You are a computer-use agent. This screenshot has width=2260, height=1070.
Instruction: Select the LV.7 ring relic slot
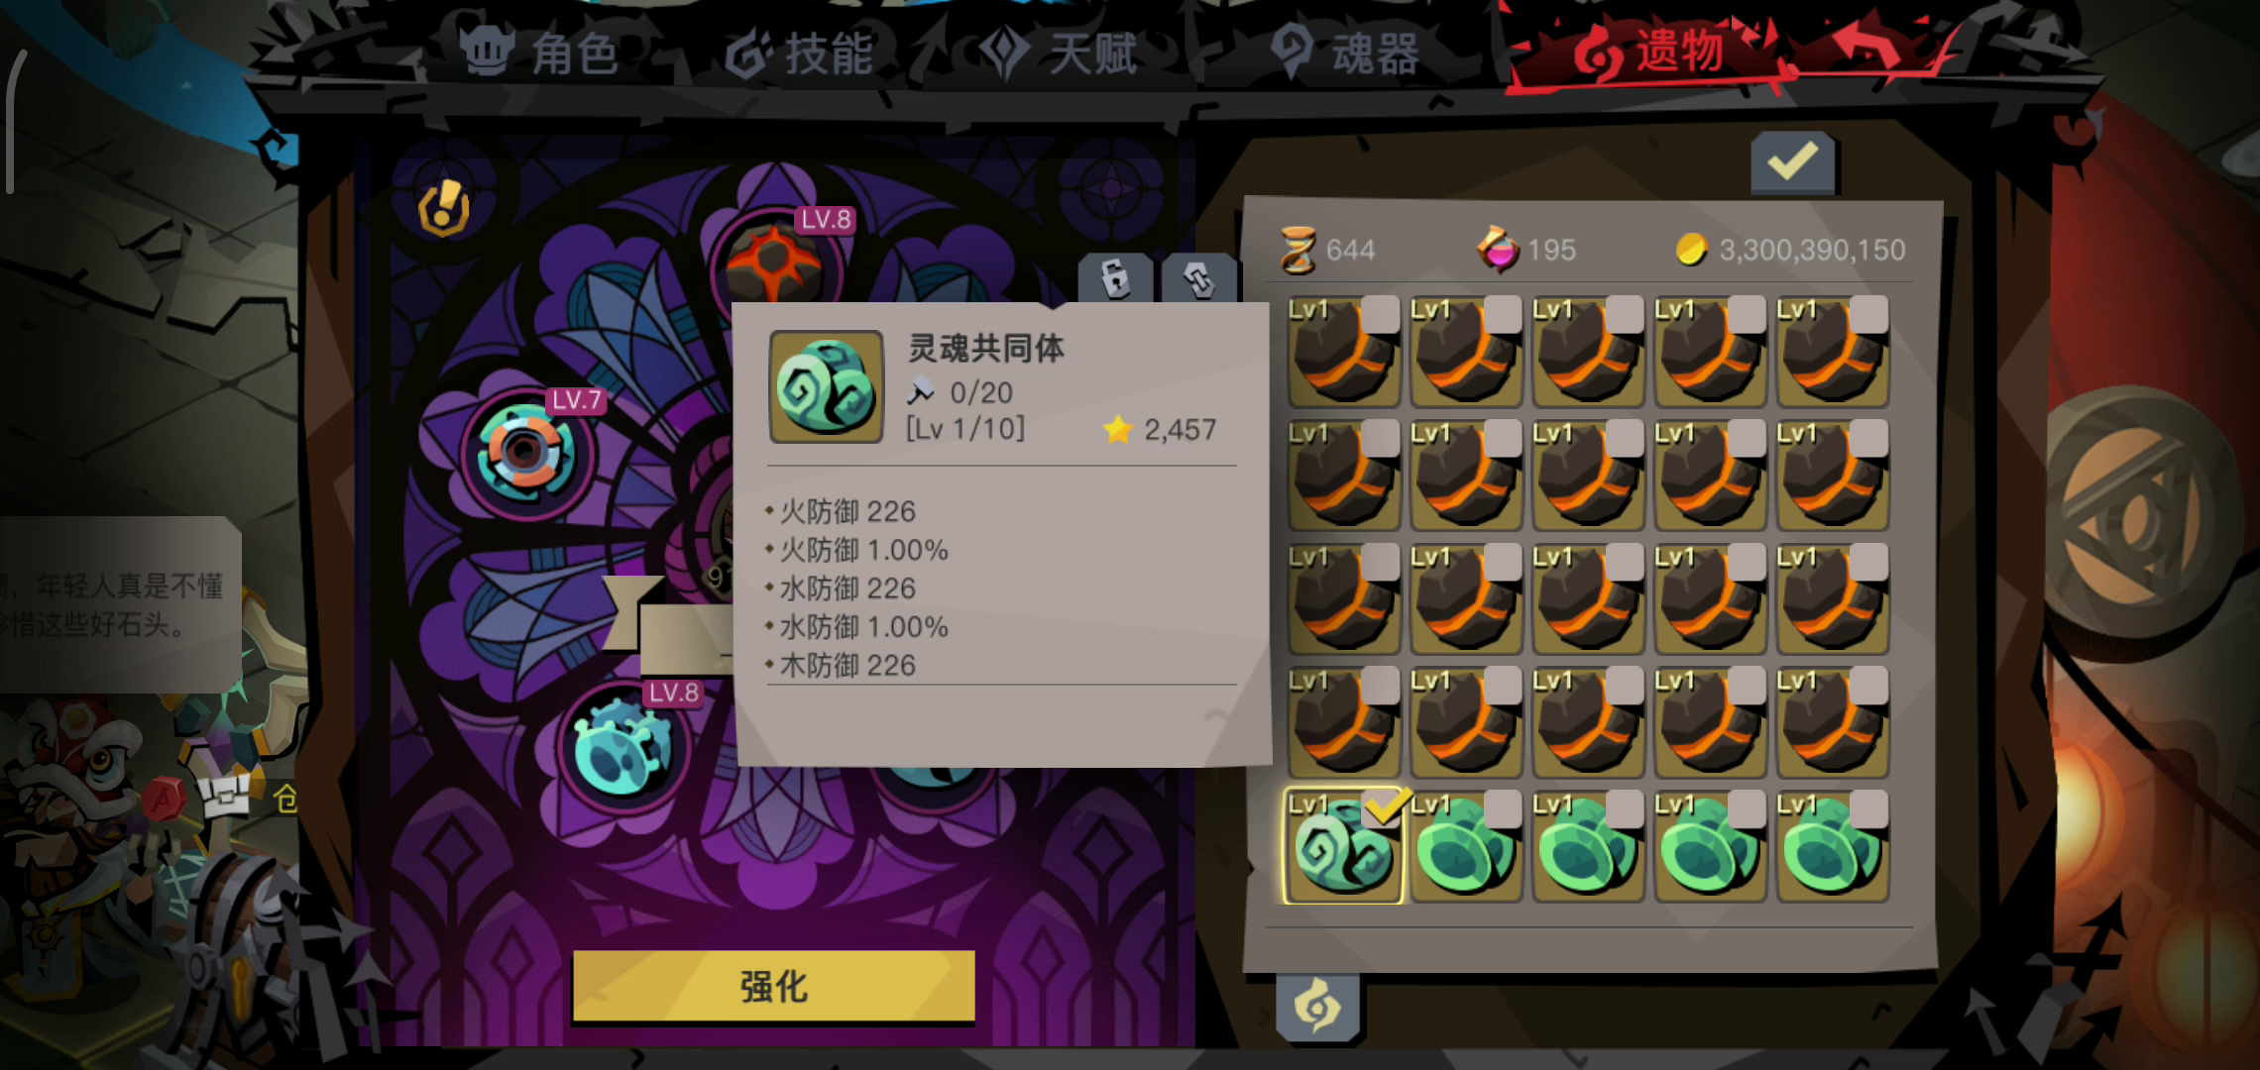click(x=526, y=452)
